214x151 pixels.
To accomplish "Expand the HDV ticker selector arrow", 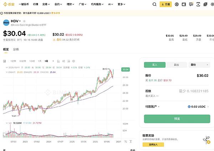I will point(20,21).
